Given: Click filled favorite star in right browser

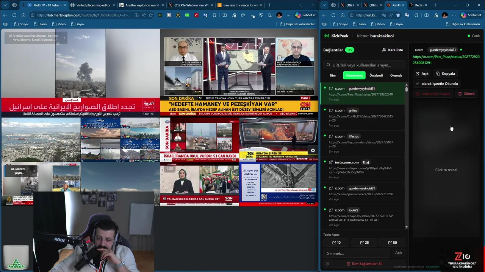Looking at the screenshot, I should [x=398, y=15].
